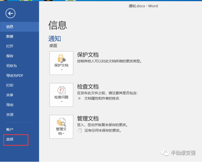
Task: Click the Check for Issues checklist icon
Action: (x=61, y=90)
